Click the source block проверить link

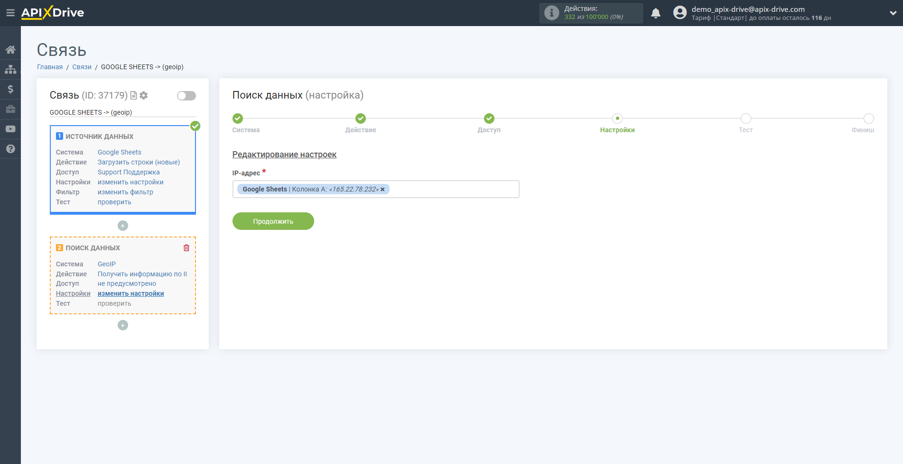point(114,202)
